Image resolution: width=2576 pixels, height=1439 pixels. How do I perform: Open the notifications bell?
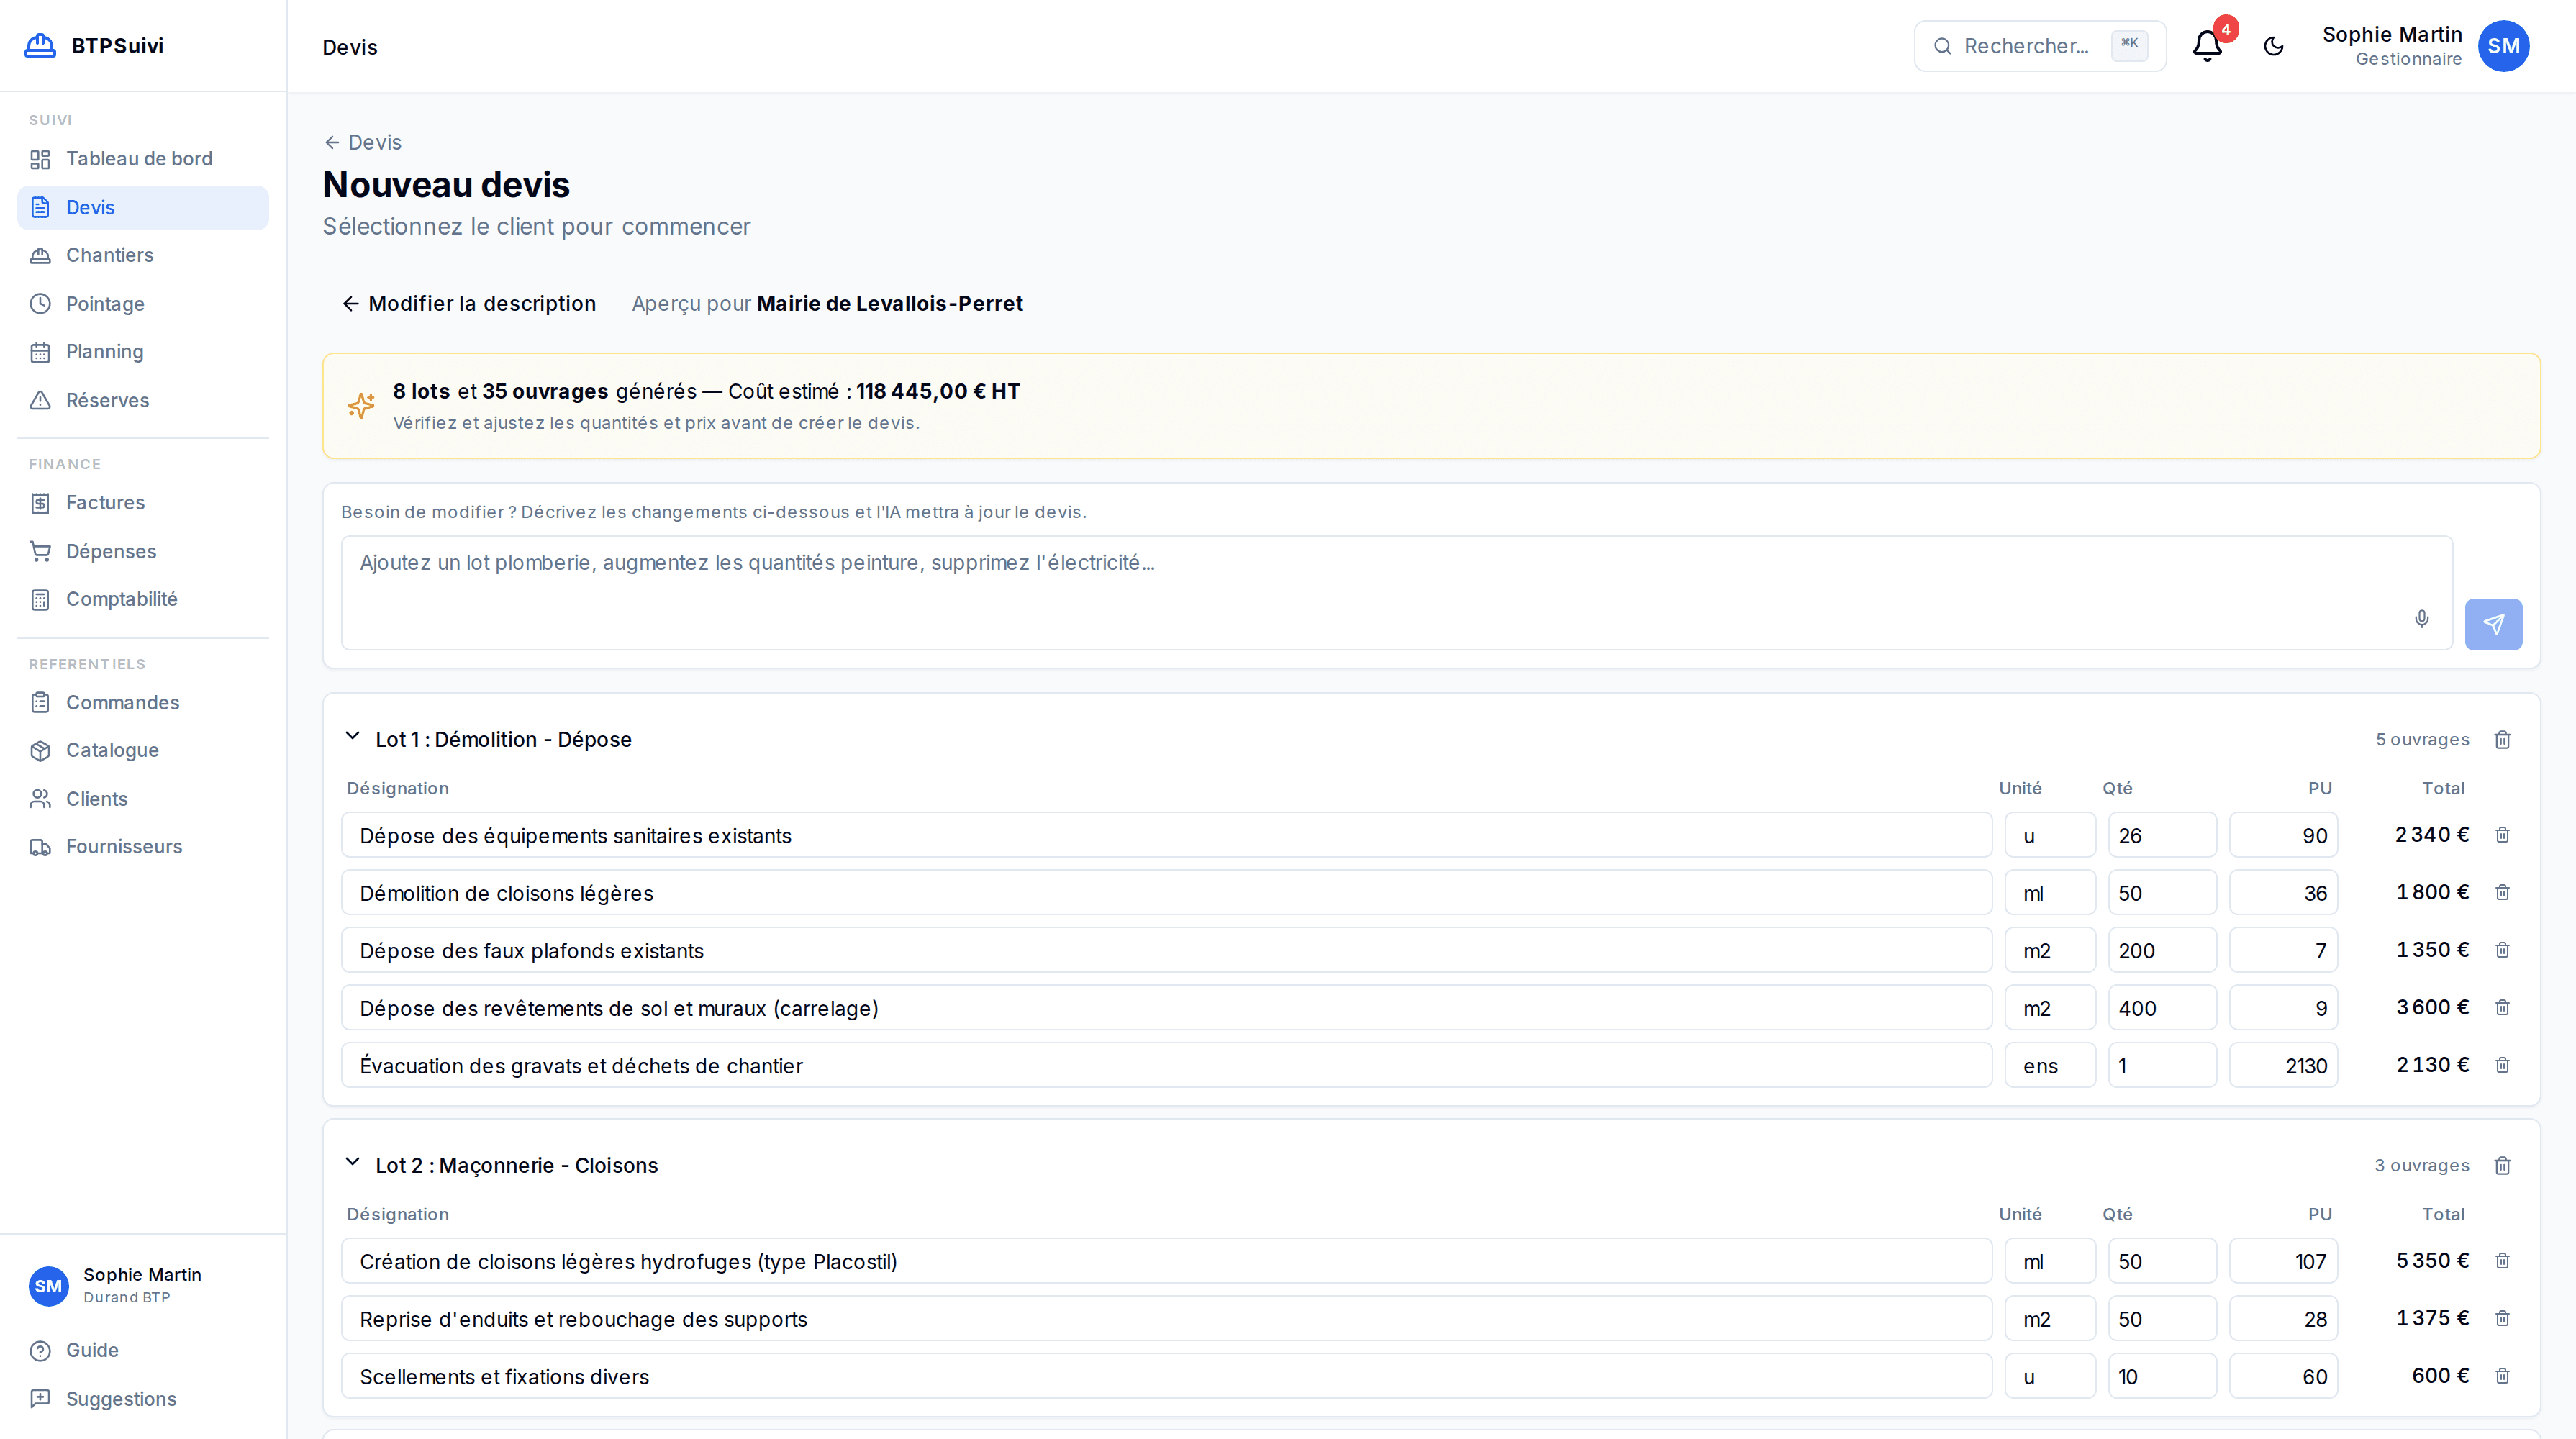pos(2207,46)
